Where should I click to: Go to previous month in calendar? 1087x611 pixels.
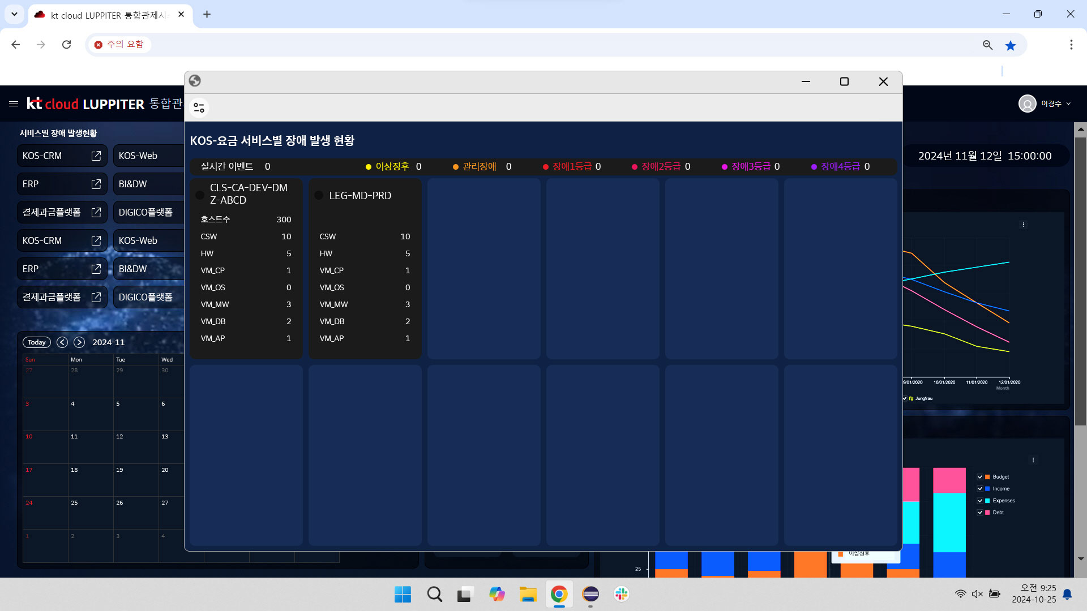click(62, 342)
